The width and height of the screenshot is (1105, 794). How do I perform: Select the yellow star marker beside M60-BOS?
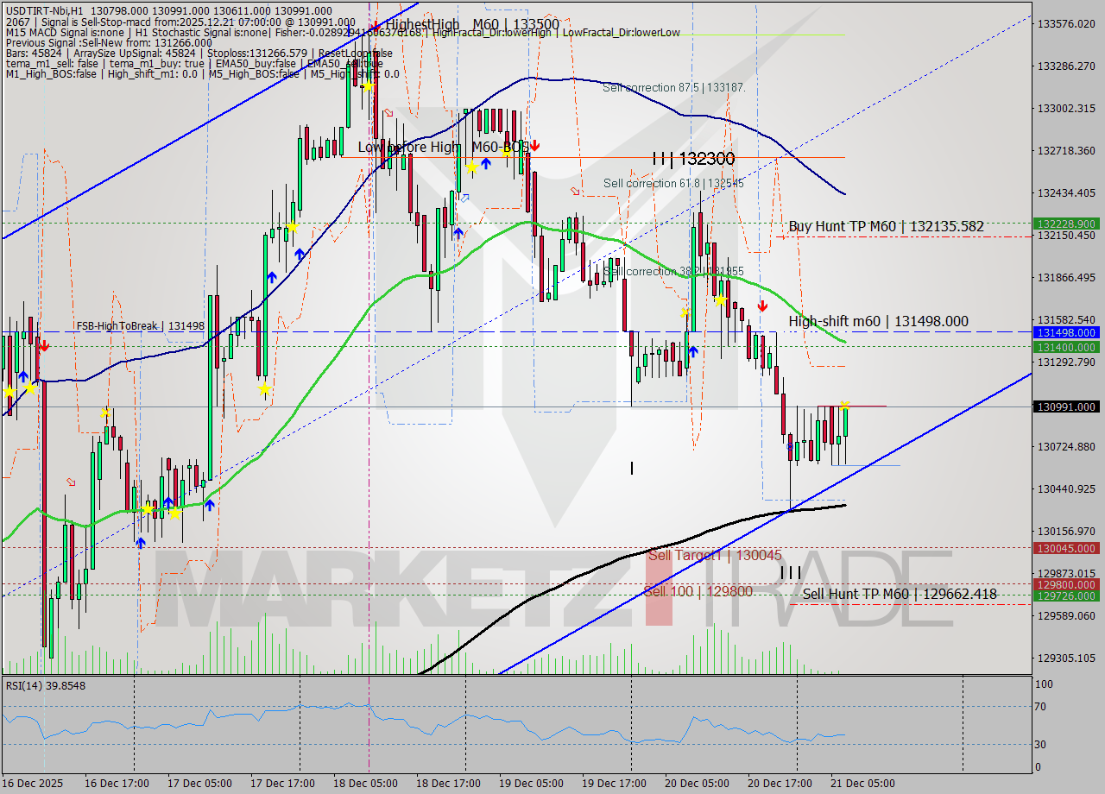[504, 153]
